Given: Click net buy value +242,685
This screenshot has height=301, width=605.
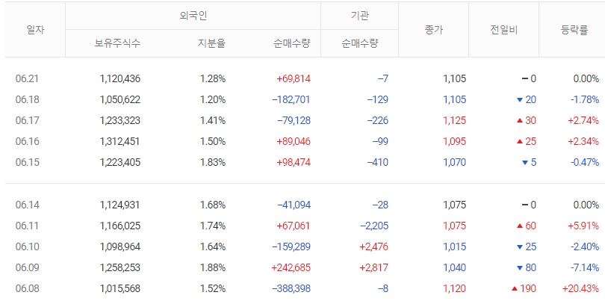Looking at the screenshot, I should (291, 267).
